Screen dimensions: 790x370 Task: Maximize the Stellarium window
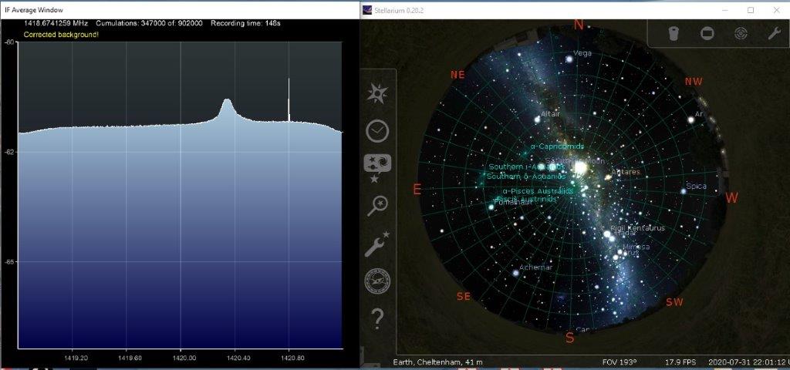[x=751, y=10]
